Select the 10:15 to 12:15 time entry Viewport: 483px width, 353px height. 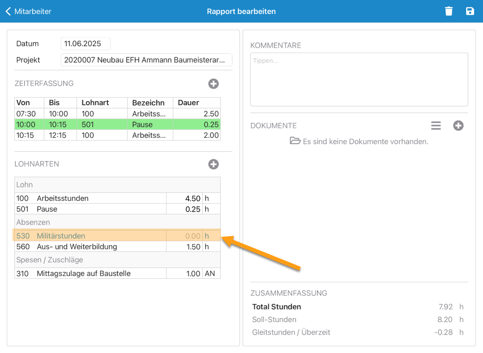[117, 135]
